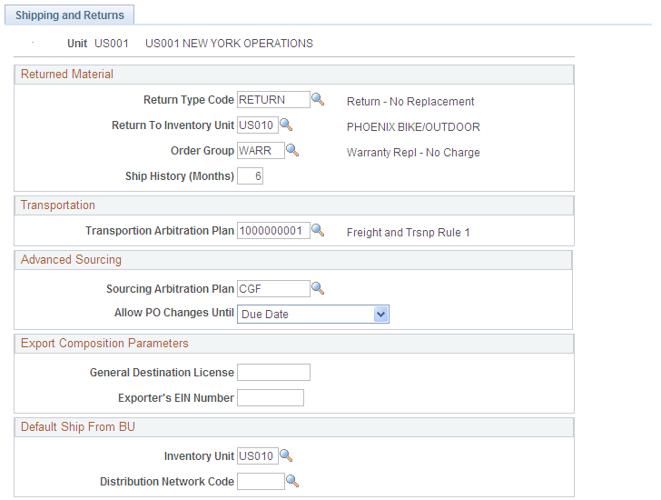Open lookup for Sourcing Arbitration Plan
Image resolution: width=661 pixels, height=500 pixels.
pos(318,288)
